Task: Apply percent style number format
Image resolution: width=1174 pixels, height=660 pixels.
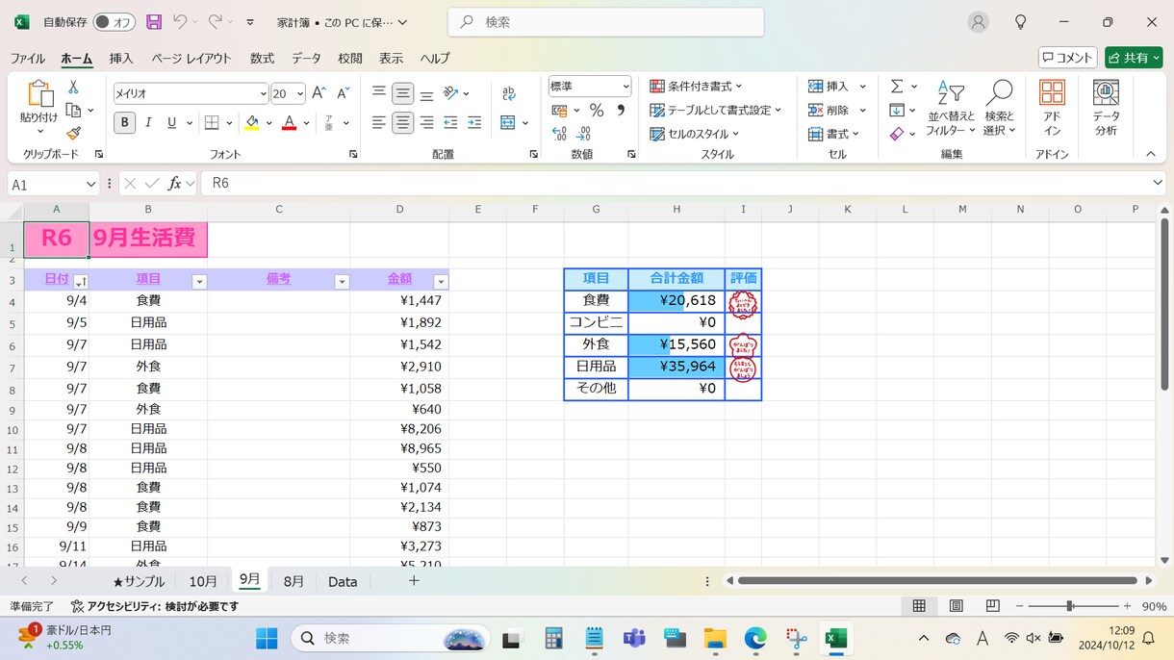Action: tap(597, 111)
